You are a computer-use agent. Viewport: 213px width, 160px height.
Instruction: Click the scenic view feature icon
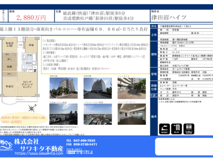164,129
